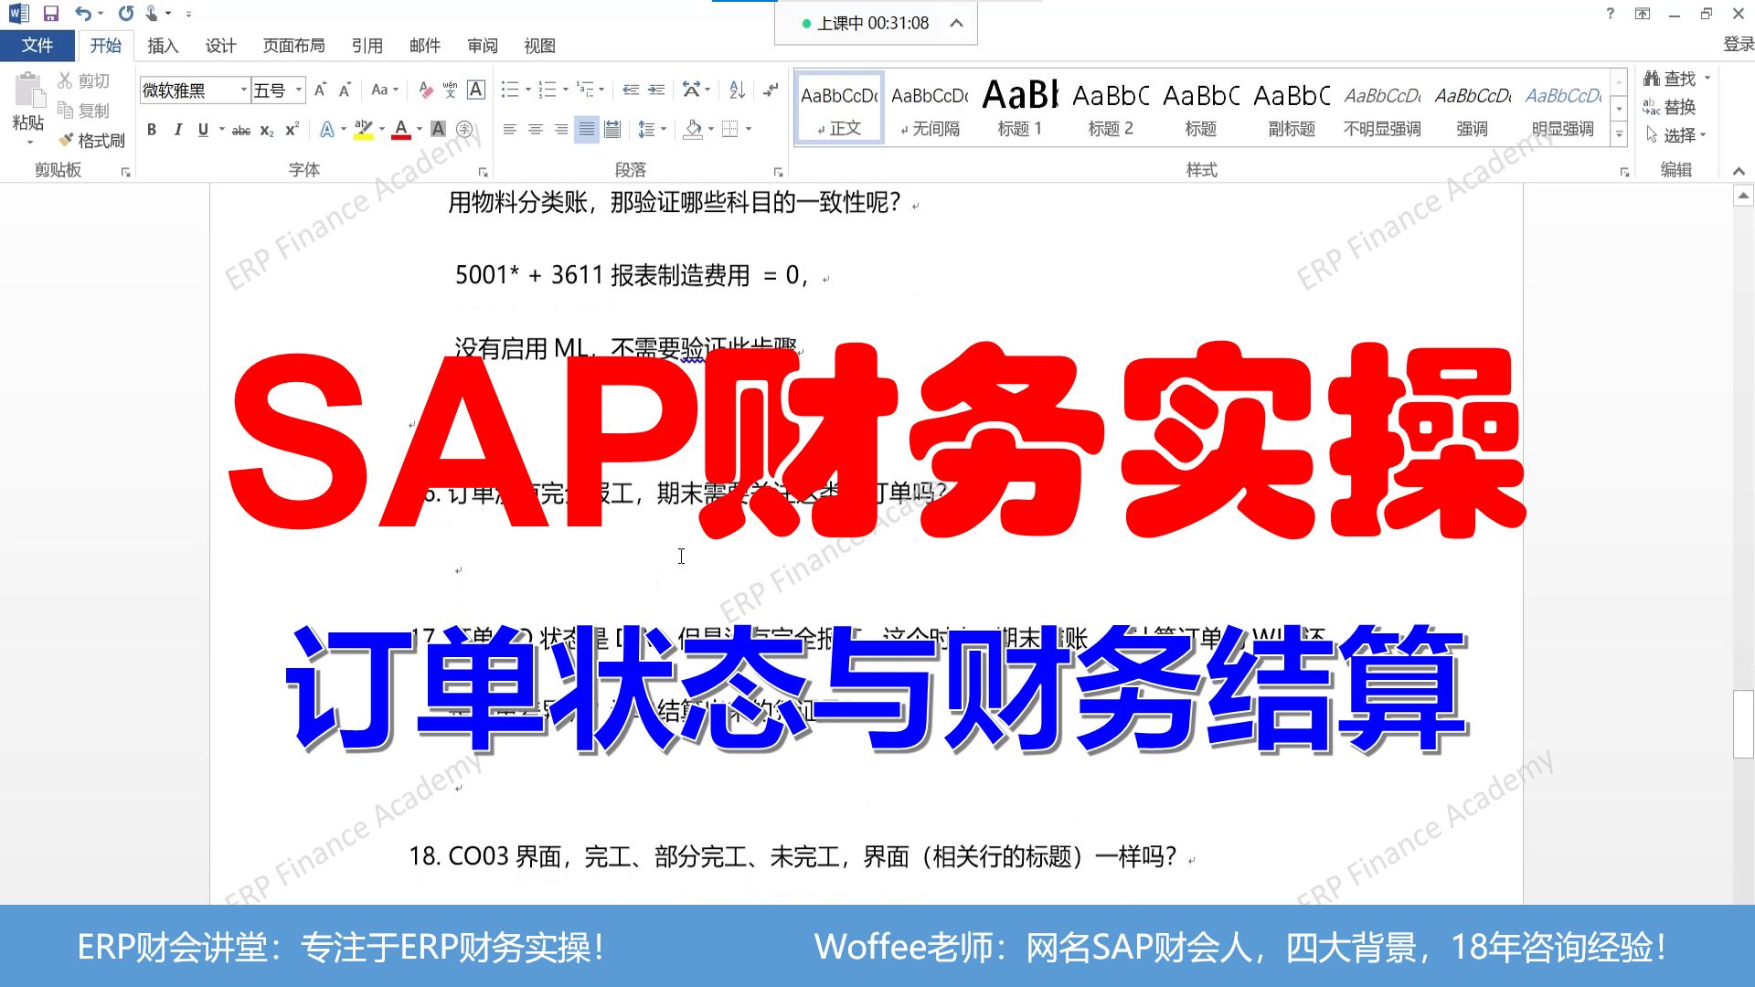
Task: Apply subscript formatting
Action: pyautogui.click(x=267, y=130)
